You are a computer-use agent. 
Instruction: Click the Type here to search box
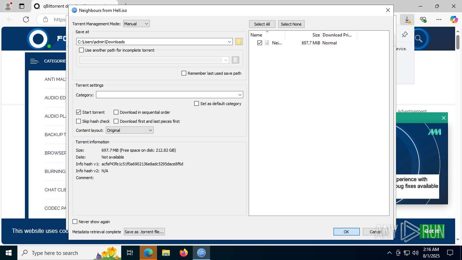[x=69, y=253]
